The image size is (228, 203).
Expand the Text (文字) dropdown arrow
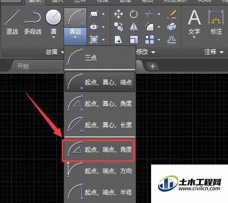(194, 37)
